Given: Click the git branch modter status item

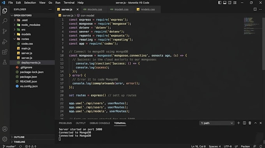Looking at the screenshot, I should tap(9, 146).
